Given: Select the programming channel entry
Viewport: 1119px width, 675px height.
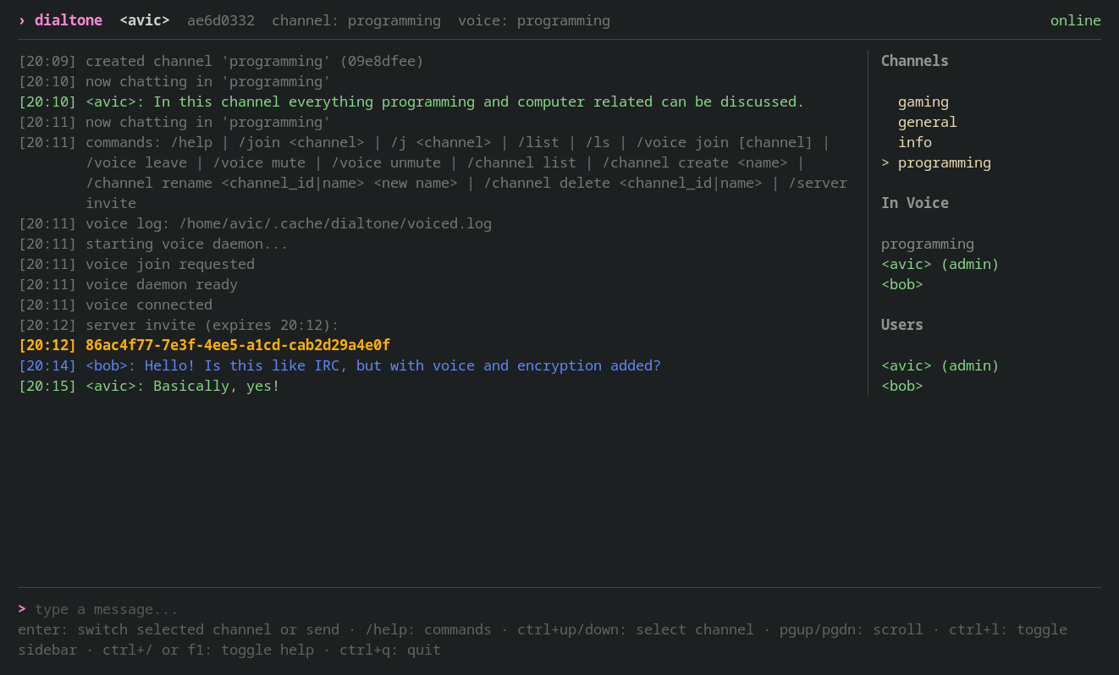Looking at the screenshot, I should [x=944, y=162].
